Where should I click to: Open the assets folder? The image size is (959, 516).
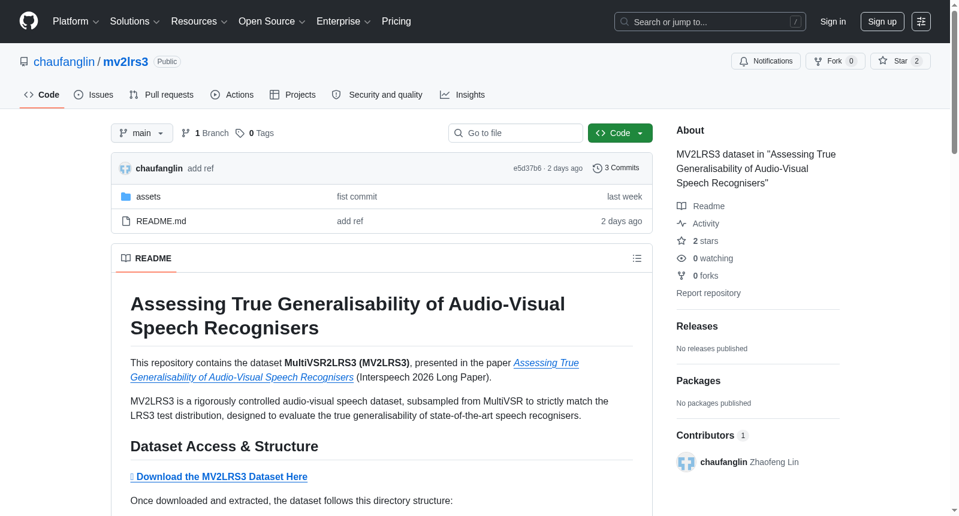148,197
